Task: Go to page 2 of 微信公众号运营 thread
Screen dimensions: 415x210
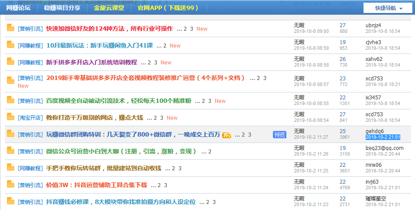Action: [x=210, y=152]
